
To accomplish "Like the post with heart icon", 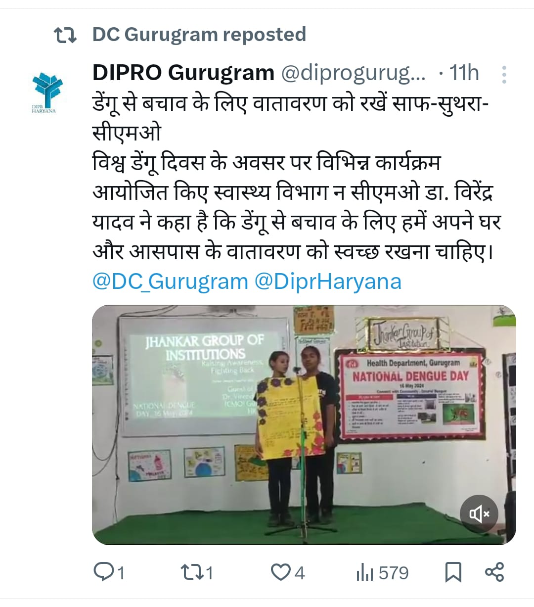I will pos(280,572).
